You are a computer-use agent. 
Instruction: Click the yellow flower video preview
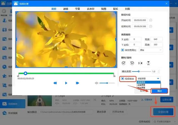pos(66,39)
